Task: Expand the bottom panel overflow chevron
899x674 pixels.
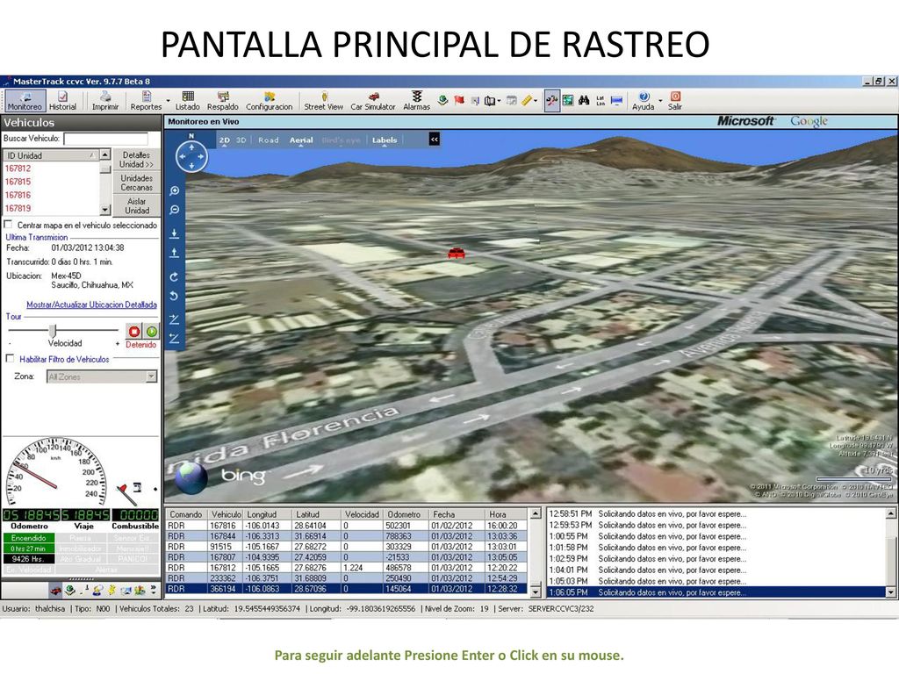Action: click(x=154, y=590)
